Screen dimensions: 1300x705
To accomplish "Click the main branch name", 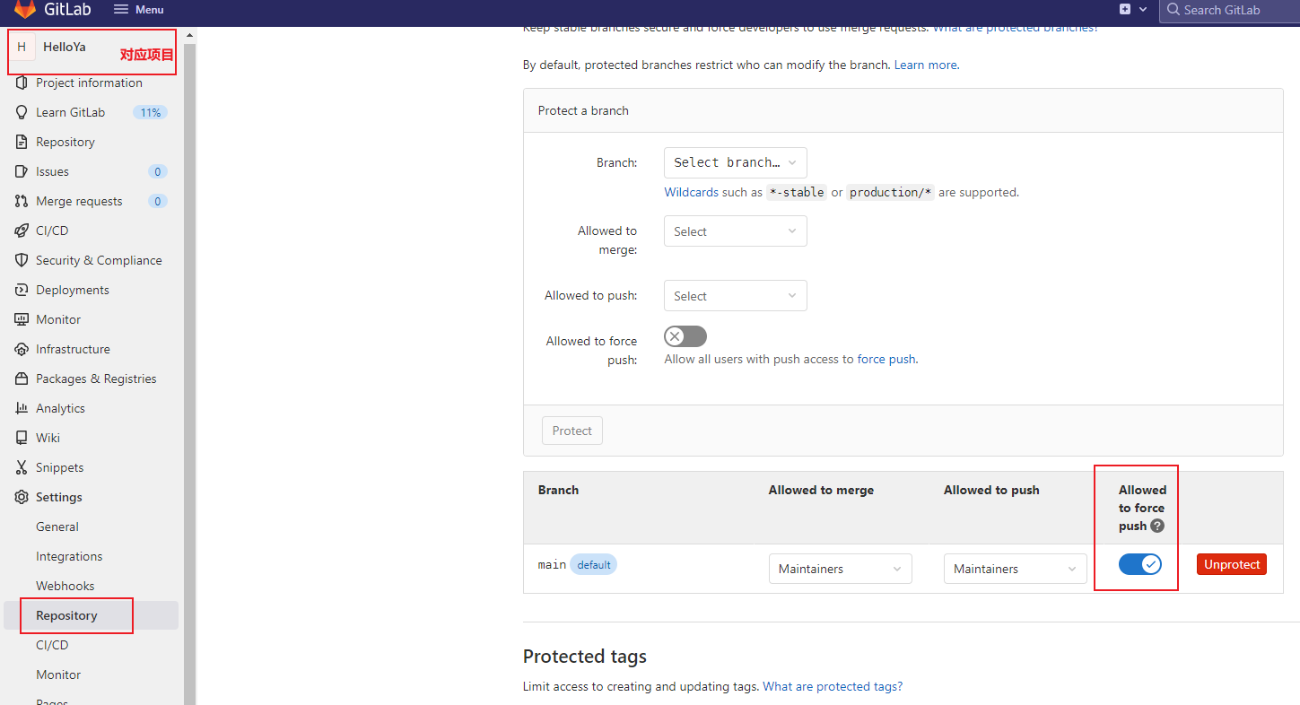I will pos(552,564).
